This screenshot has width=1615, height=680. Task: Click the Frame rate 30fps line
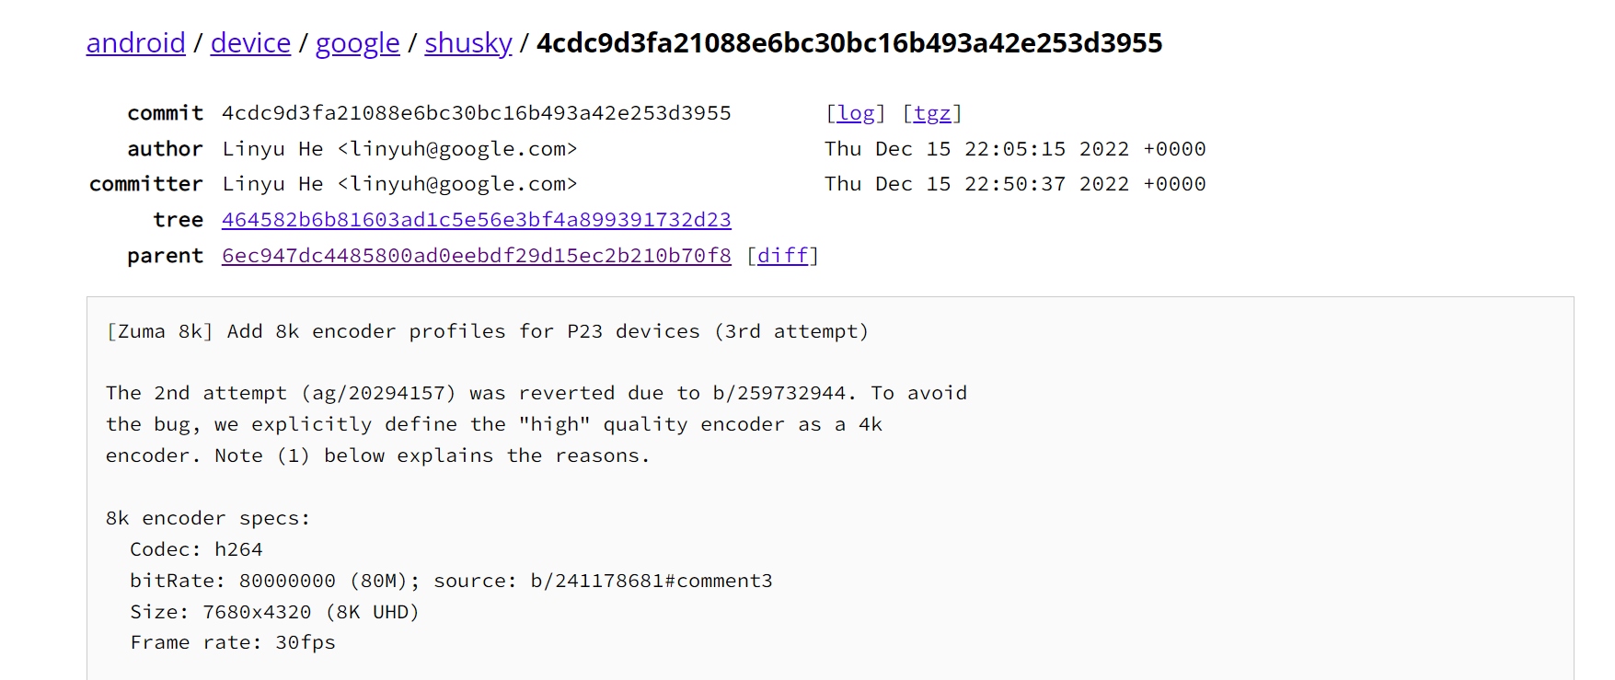(x=233, y=642)
